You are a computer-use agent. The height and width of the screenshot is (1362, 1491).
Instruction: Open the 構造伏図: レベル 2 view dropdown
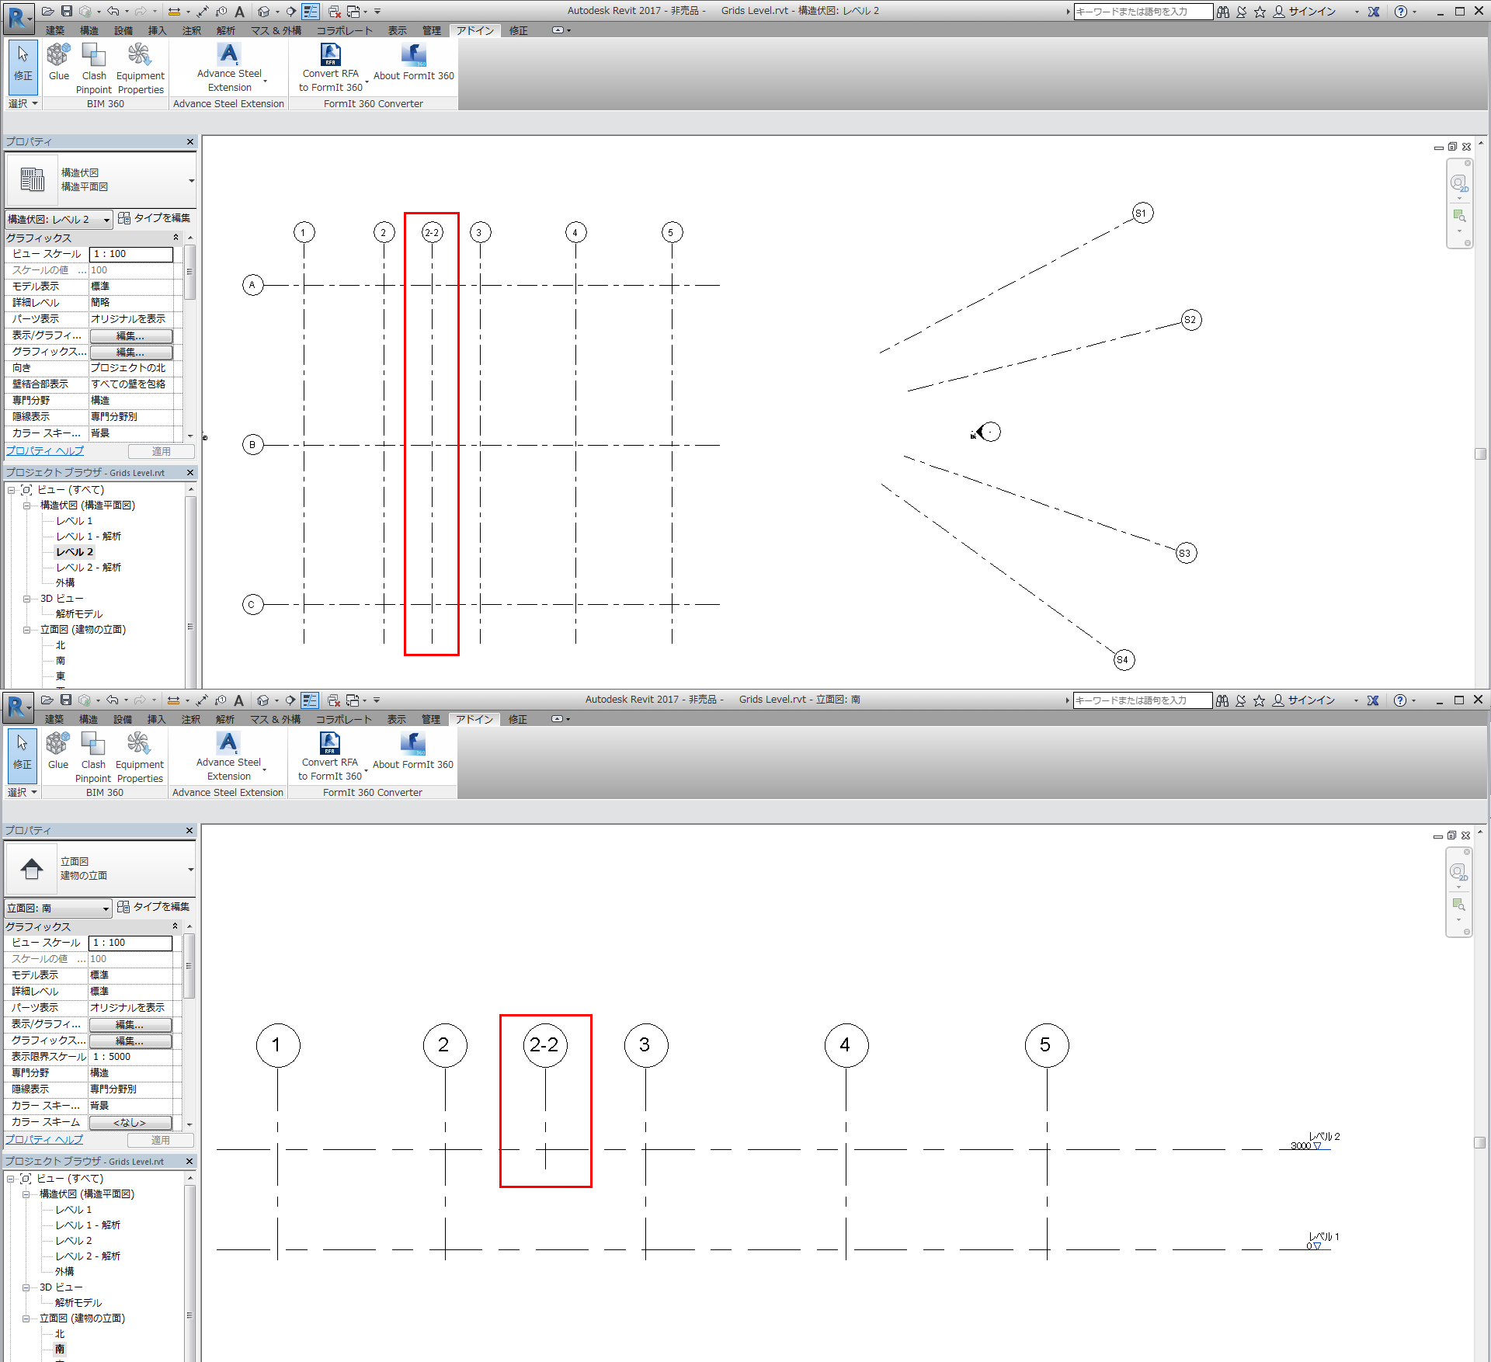106,220
